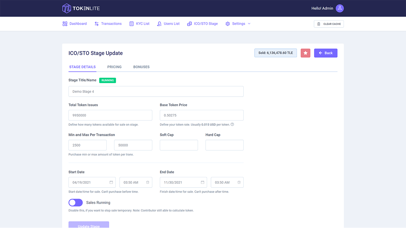Screen dimensions: 406x228
Task: Open the Admin user avatar icon
Action: pyautogui.click(x=340, y=8)
